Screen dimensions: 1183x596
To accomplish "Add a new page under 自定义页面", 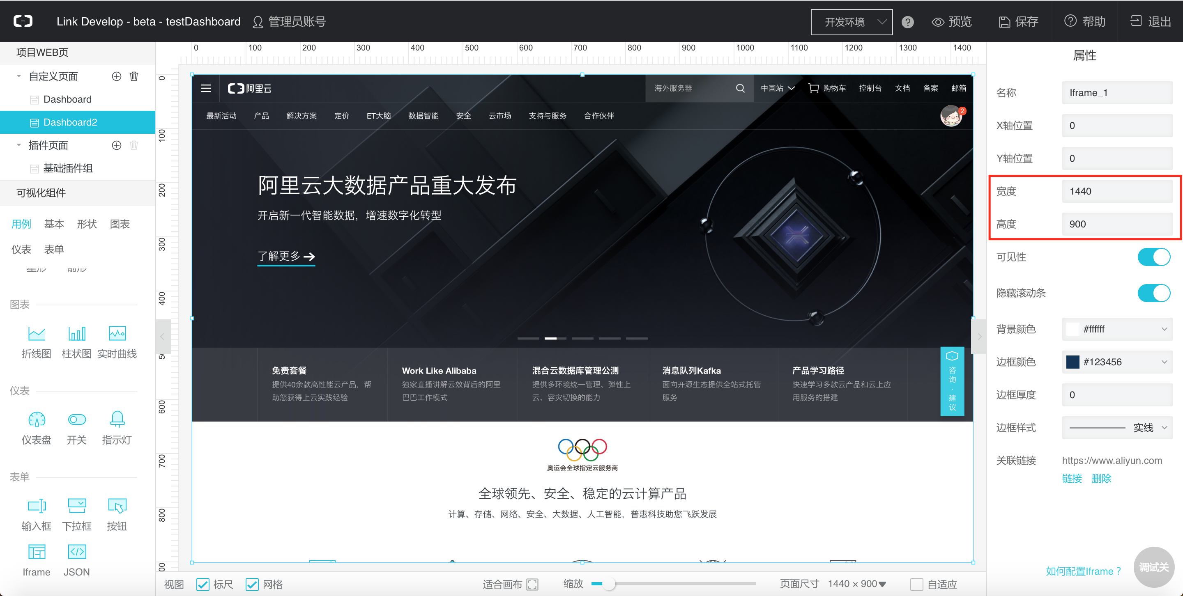I will point(117,76).
